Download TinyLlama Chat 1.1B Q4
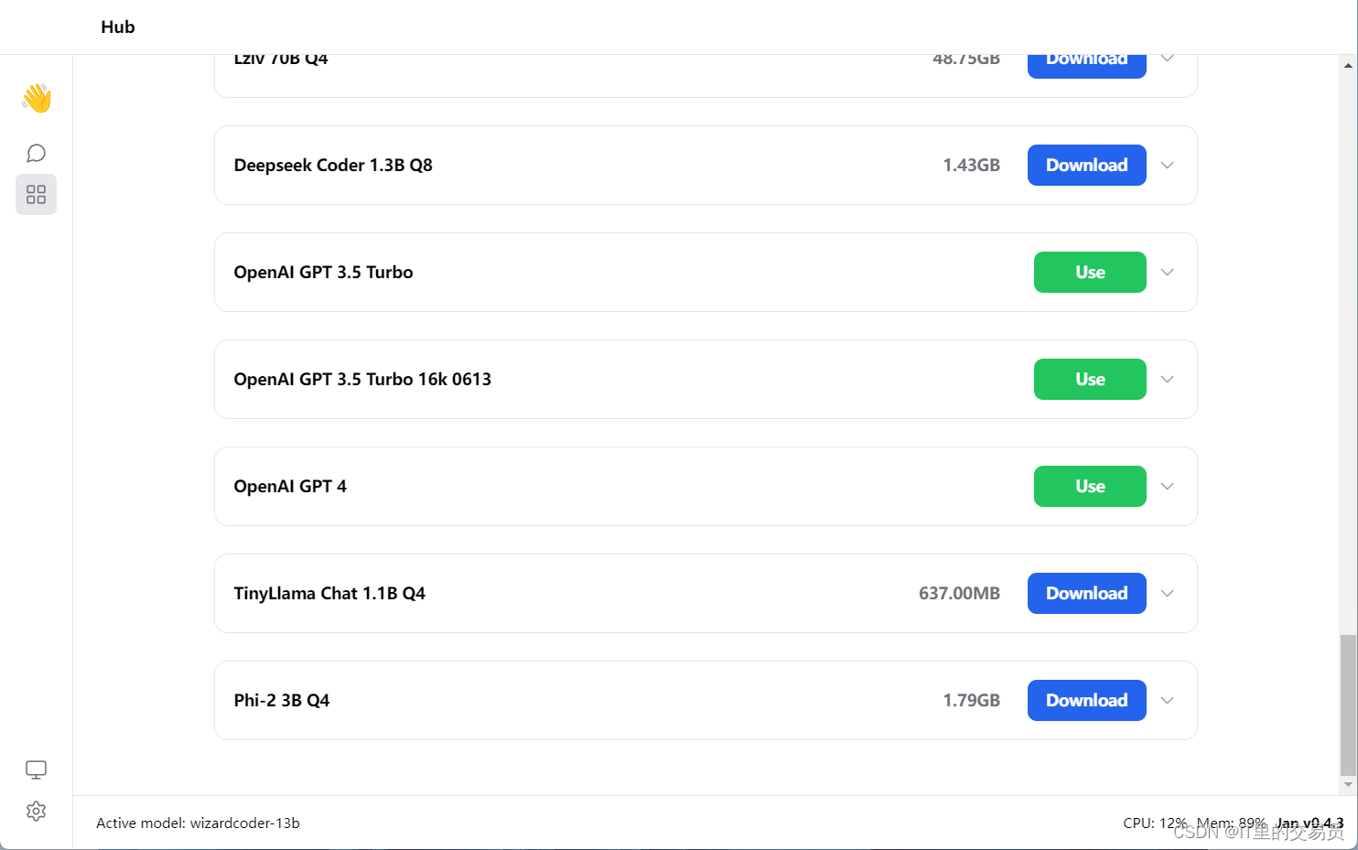1358x850 pixels. [x=1086, y=593]
